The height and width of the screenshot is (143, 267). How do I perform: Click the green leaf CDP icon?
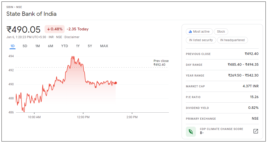pyautogui.click(x=191, y=131)
